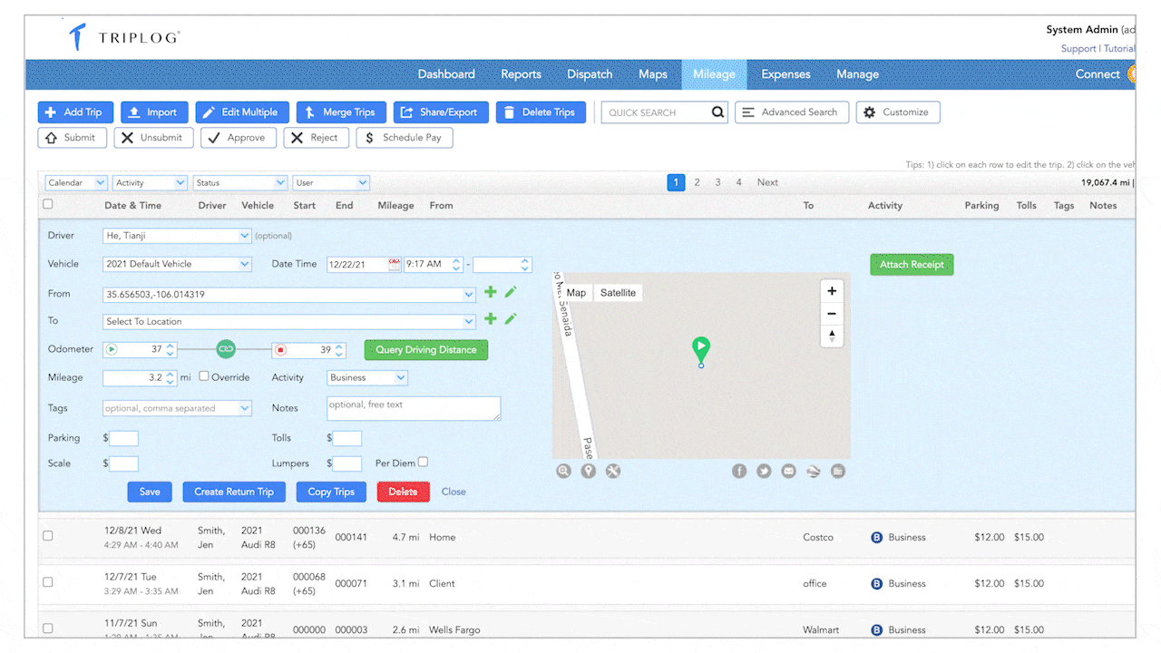Click the Attach Receipt button
This screenshot has height=653, width=1161.
point(912,265)
